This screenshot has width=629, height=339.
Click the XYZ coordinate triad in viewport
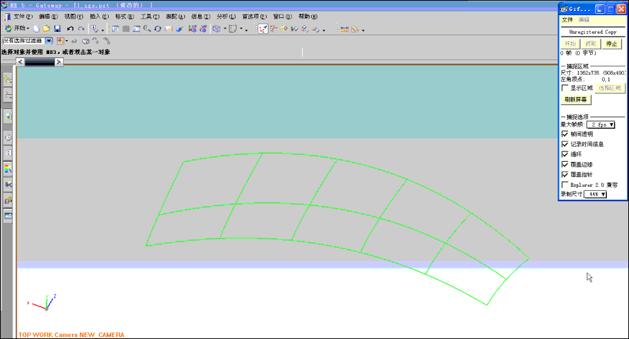pos(42,302)
